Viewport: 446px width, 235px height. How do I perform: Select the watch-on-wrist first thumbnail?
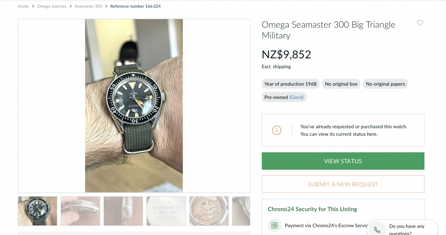[37, 211]
